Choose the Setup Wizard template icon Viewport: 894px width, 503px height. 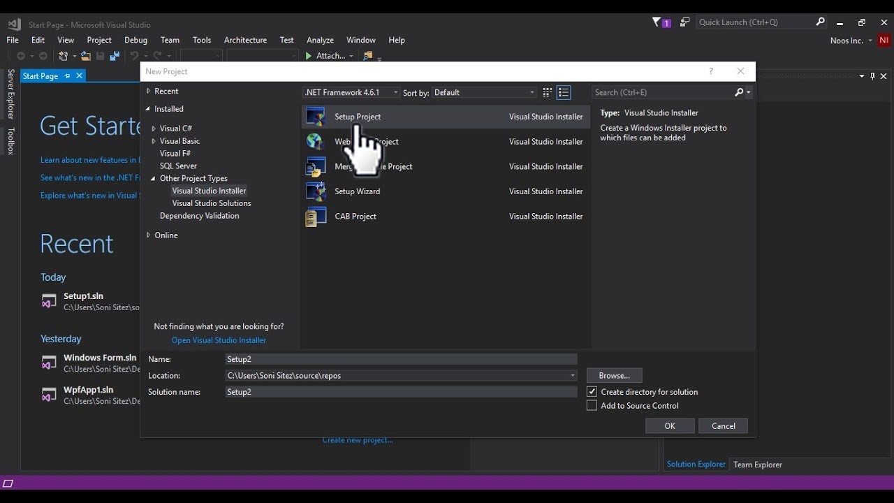pos(316,191)
